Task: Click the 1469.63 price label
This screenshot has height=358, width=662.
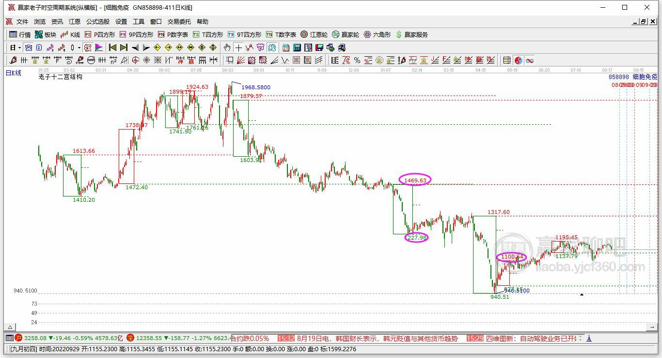Action: (415, 180)
